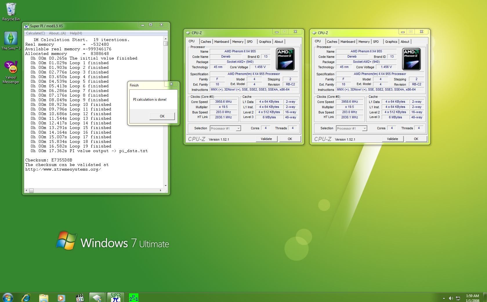Click the AMD Phenom II logo in left CPU-Z
The height and width of the screenshot is (302, 487).
285,59
